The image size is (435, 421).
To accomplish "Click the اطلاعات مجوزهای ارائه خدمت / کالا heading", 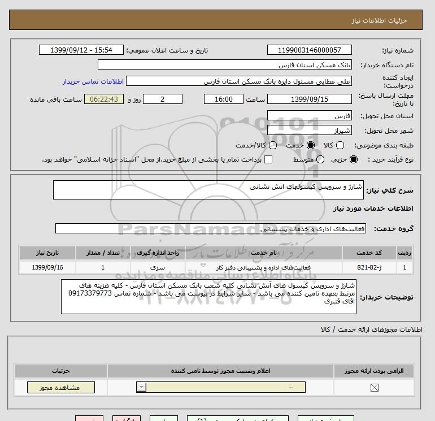I will coord(372,329).
